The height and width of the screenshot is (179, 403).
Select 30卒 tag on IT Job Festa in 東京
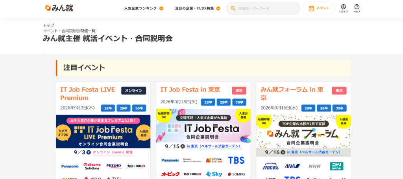tap(239, 102)
